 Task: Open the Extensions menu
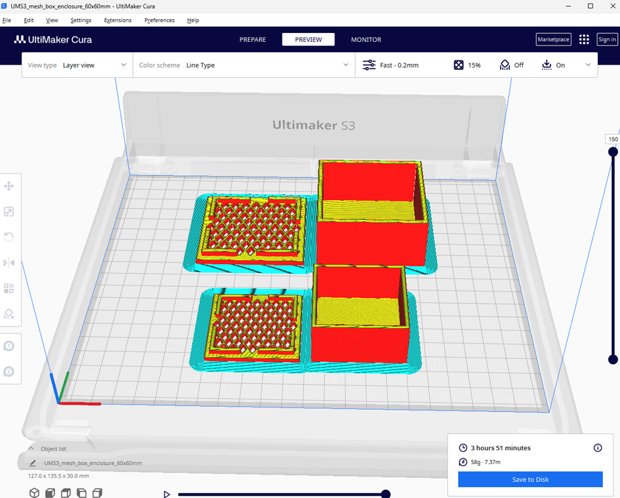pyautogui.click(x=118, y=20)
